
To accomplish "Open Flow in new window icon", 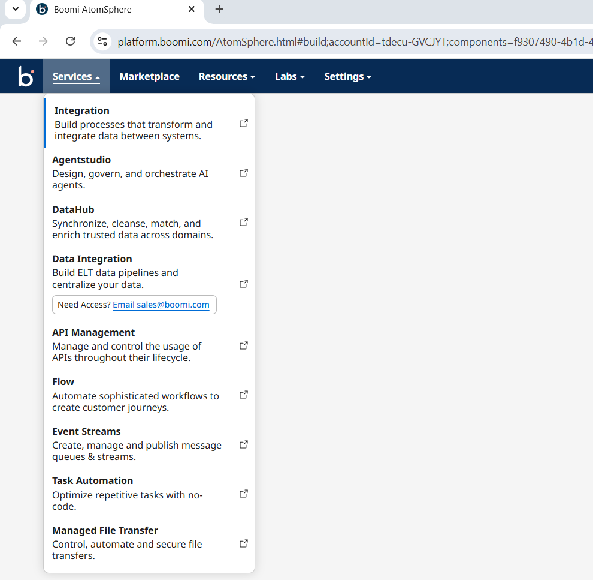I will click(x=243, y=395).
